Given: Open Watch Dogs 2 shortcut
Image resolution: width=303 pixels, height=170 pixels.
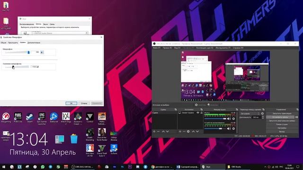Looking at the screenshot, I should [x=66, y=119].
